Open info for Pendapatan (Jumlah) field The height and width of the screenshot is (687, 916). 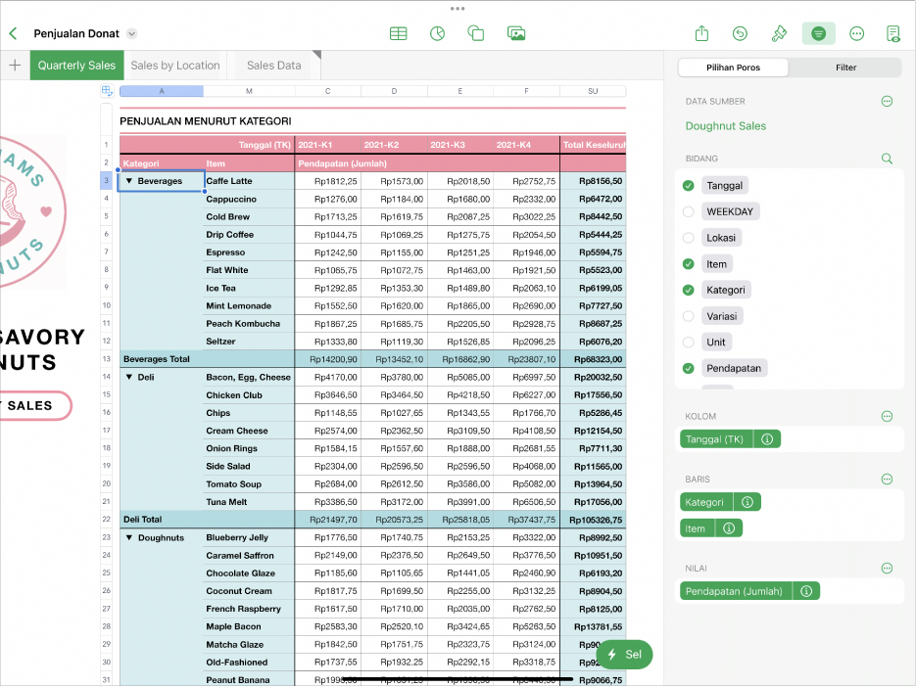[806, 591]
